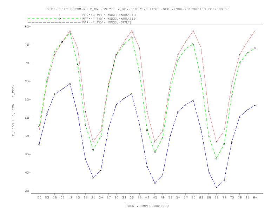Click x-axis forecast hour label 42
The image size is (278, 215).
pos(147,197)
